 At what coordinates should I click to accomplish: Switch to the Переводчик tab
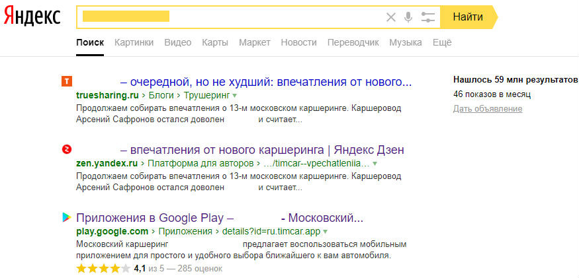(x=353, y=42)
